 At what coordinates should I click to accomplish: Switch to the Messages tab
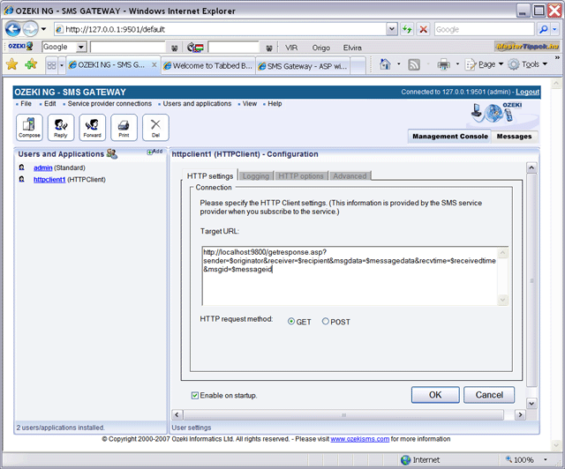(x=514, y=137)
